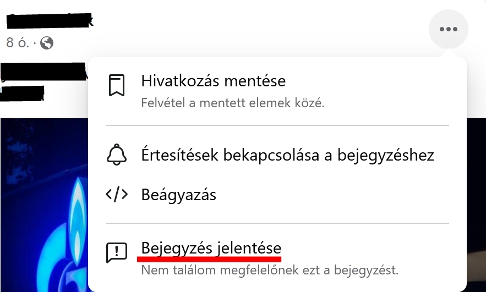486x292 pixels.
Task: Click the dark image area right of menu
Action: click(477, 205)
